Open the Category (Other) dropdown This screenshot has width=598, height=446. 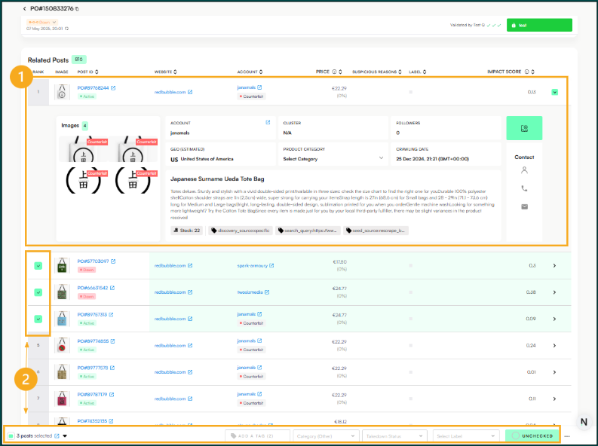326,436
